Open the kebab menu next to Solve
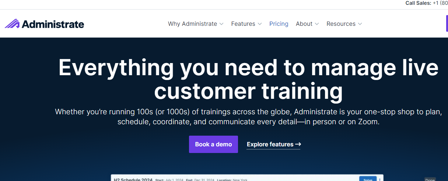 tap(379, 180)
